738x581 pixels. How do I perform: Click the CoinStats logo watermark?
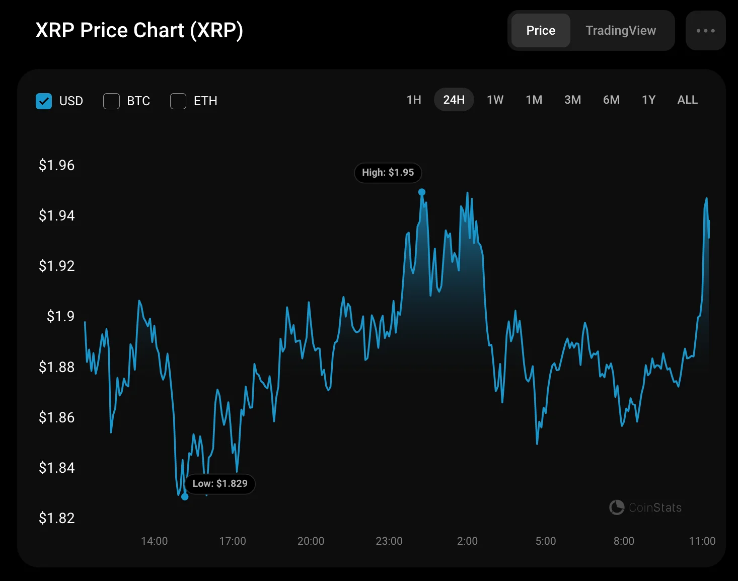[x=645, y=507]
